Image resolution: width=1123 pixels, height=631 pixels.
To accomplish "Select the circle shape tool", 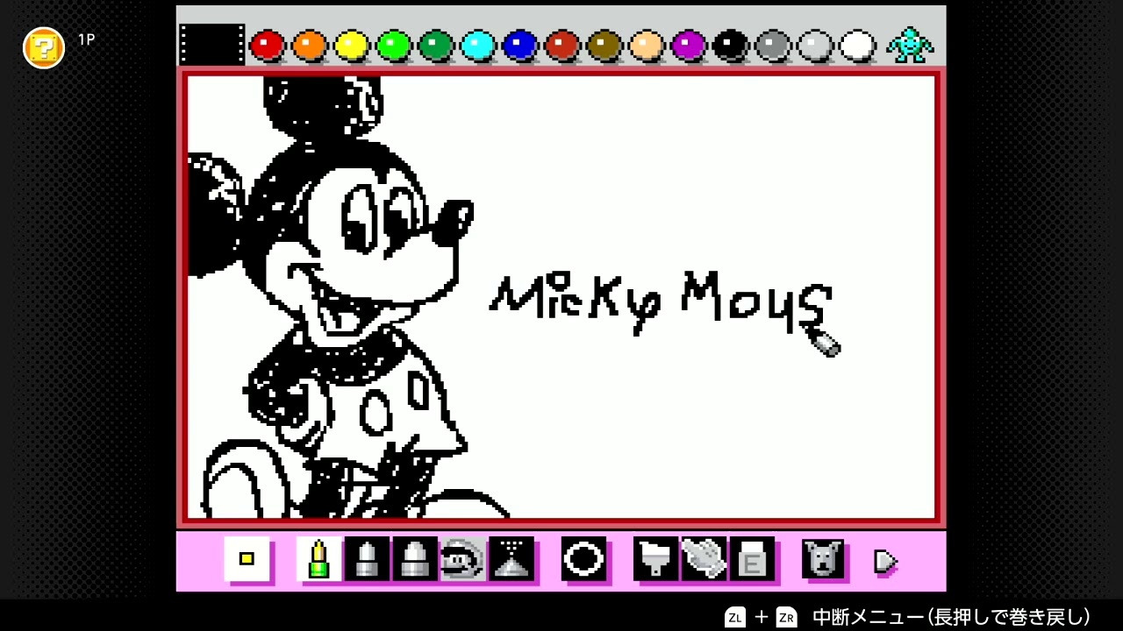I will point(583,559).
